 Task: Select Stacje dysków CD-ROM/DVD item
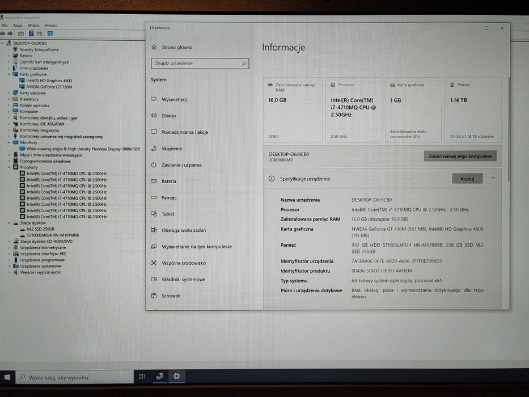click(46, 242)
